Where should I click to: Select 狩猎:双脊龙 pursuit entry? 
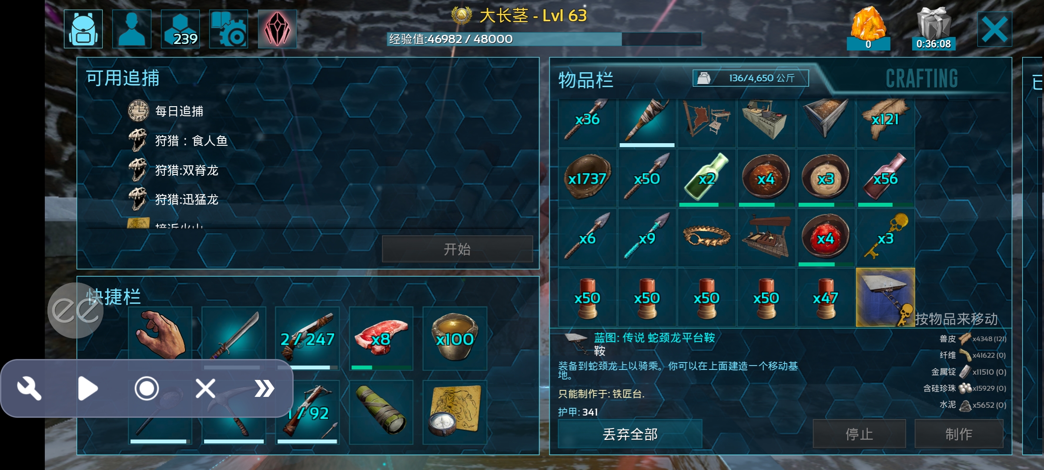click(187, 170)
